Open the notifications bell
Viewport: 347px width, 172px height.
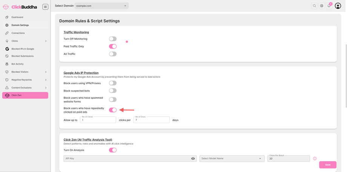click(x=329, y=6)
